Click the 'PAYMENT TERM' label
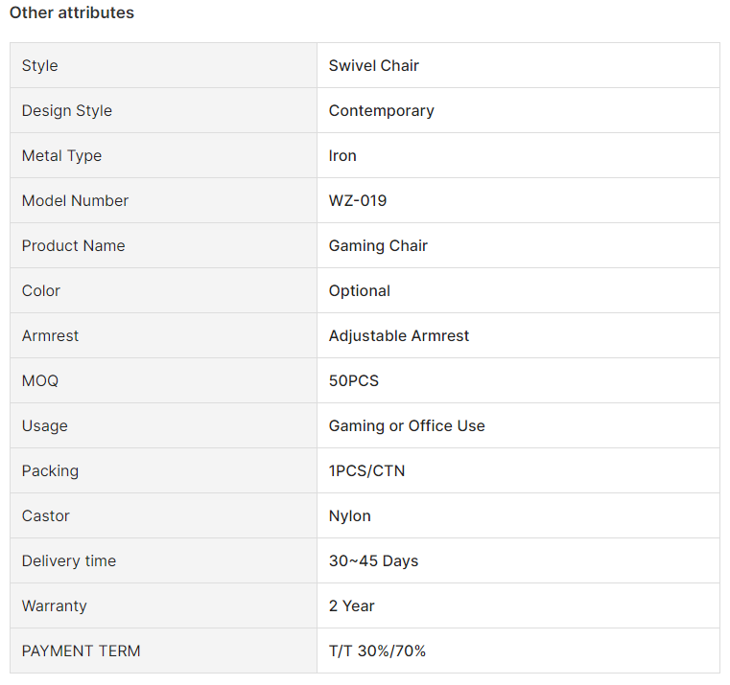Image resolution: width=730 pixels, height=685 pixels. [x=81, y=651]
